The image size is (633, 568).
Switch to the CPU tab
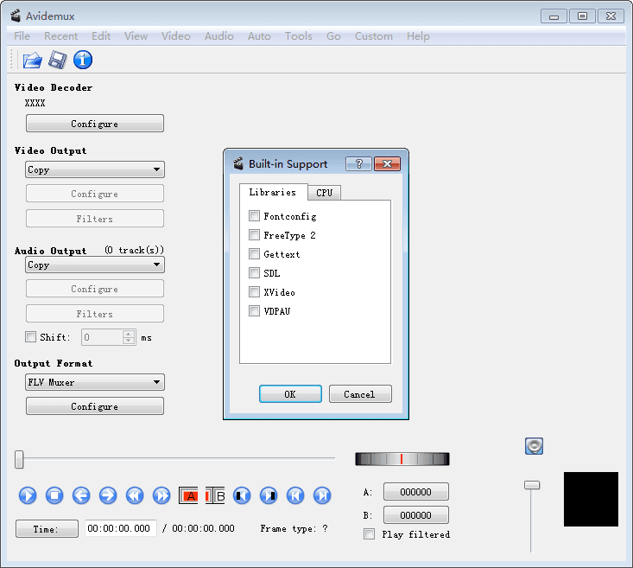(324, 193)
